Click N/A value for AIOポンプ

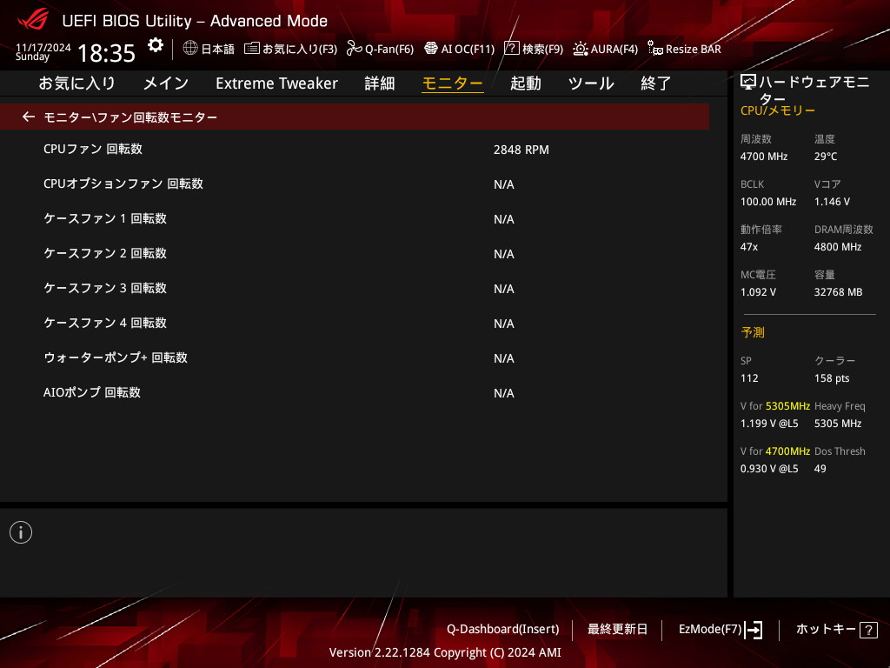pyautogui.click(x=503, y=393)
